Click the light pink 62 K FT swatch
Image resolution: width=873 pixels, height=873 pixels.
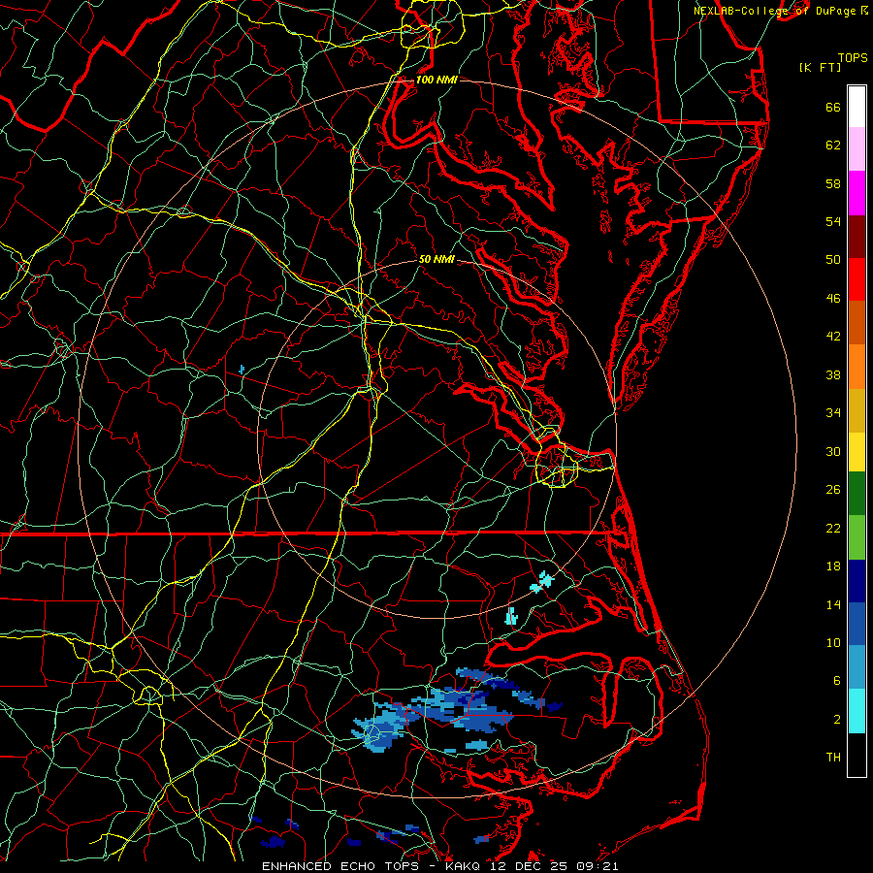pyautogui.click(x=857, y=149)
